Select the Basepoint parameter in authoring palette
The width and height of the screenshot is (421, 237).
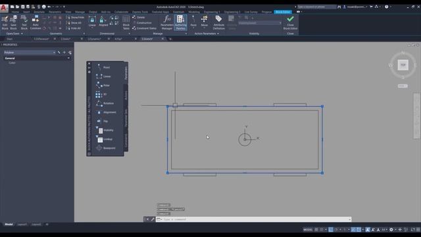point(106,148)
